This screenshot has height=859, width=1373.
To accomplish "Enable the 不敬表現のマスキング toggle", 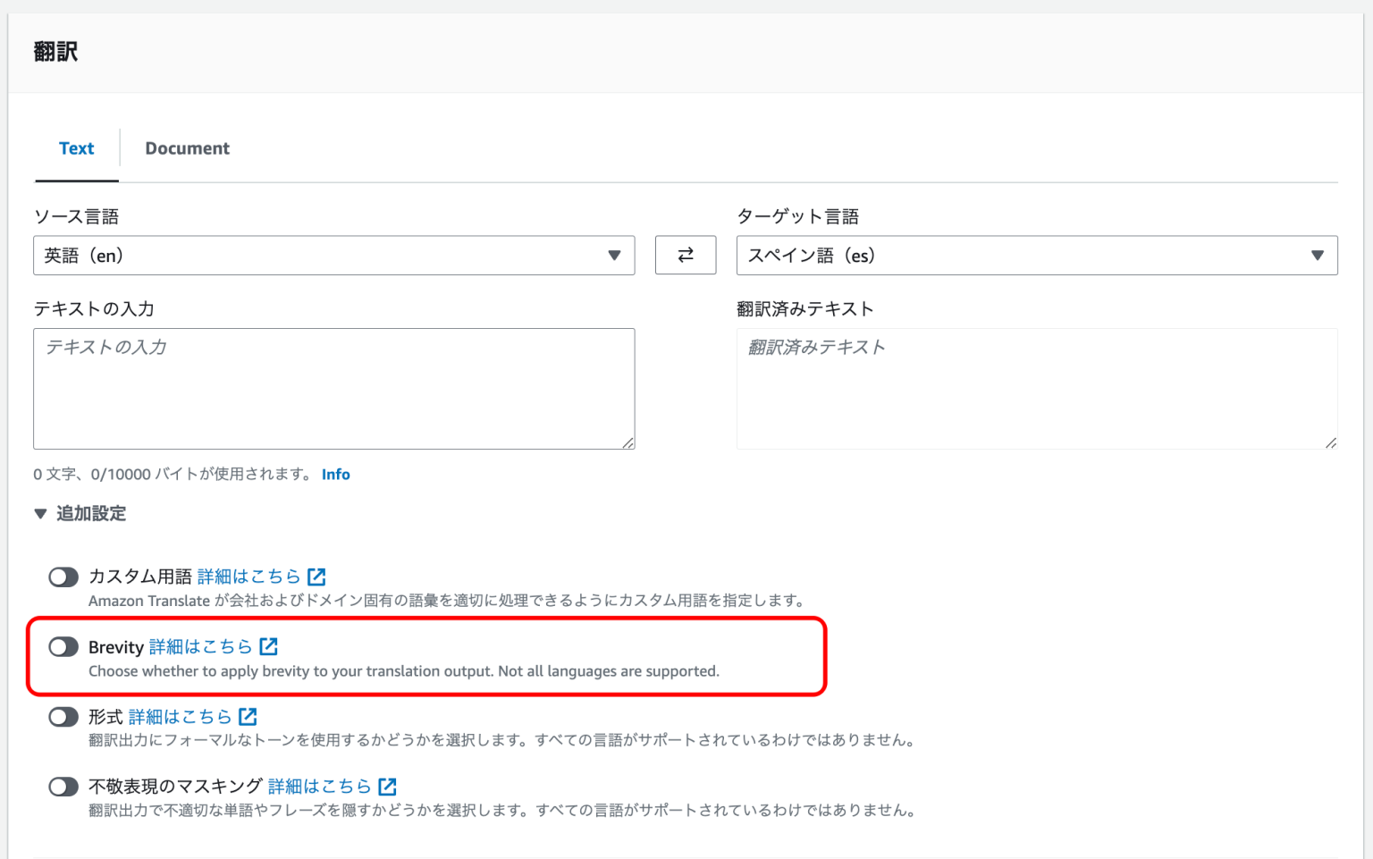I will click(x=63, y=786).
